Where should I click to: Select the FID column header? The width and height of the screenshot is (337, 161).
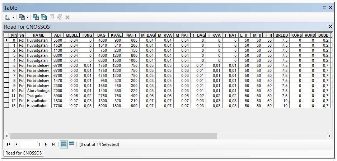[x=14, y=35]
